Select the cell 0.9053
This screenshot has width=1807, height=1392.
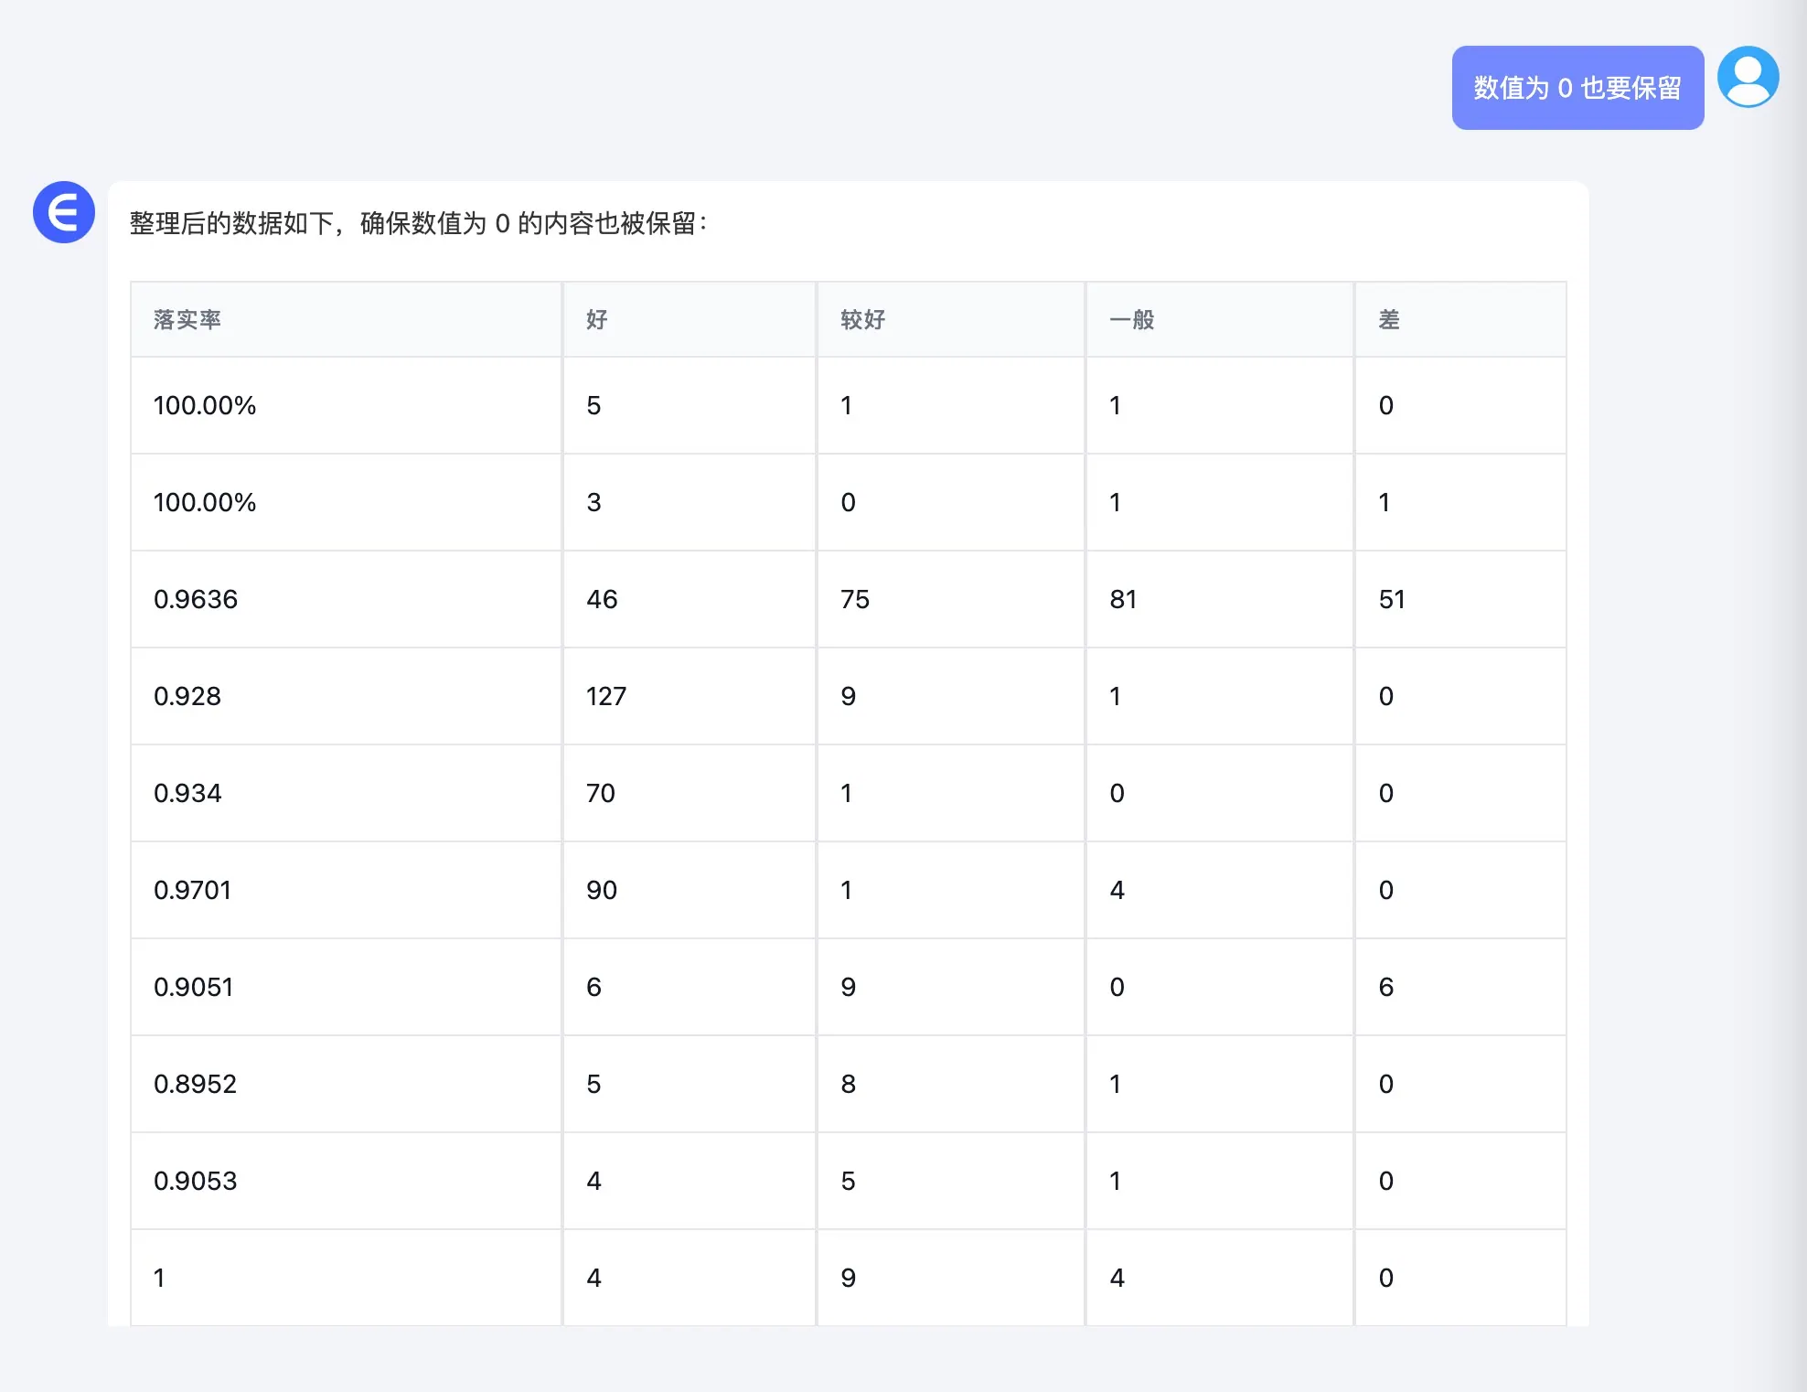pos(346,1181)
